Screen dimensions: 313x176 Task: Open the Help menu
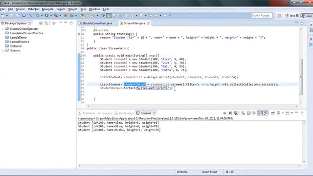[x=106, y=9]
